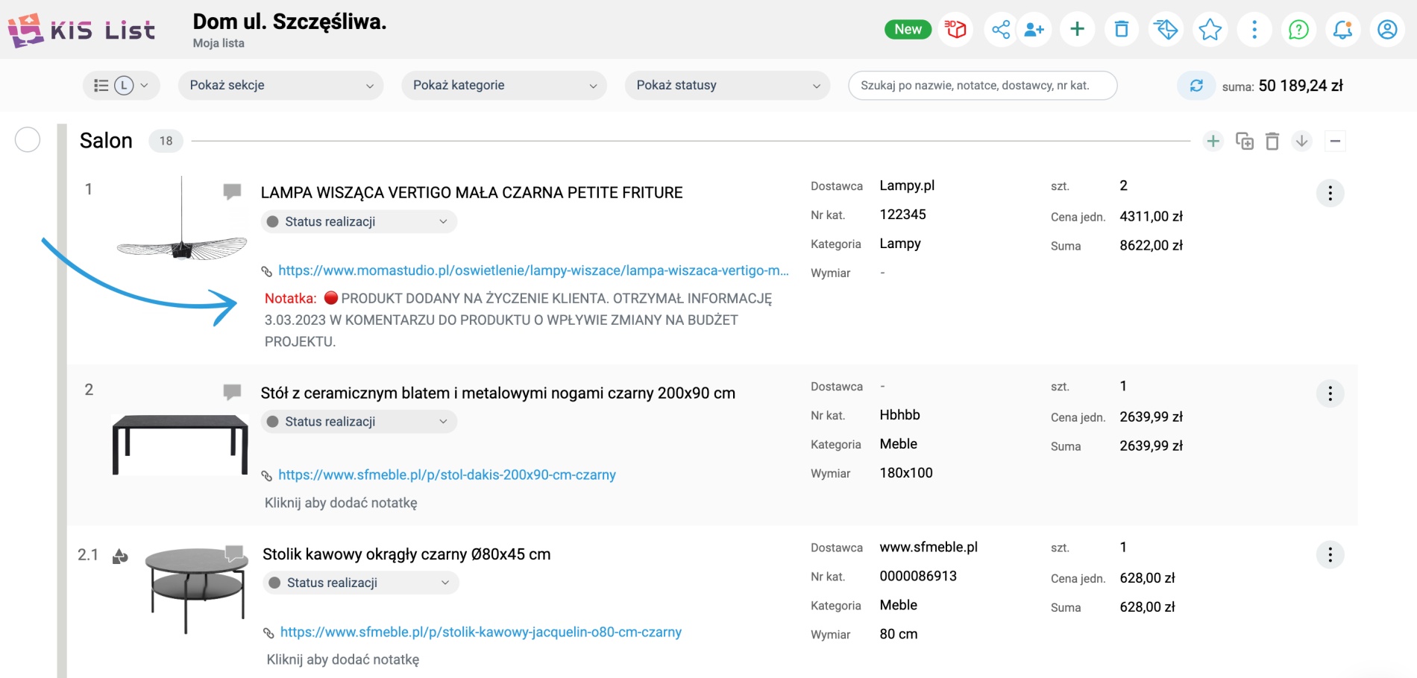Open notifications via the bell icon
Viewport: 1417px width, 678px height.
tap(1342, 30)
